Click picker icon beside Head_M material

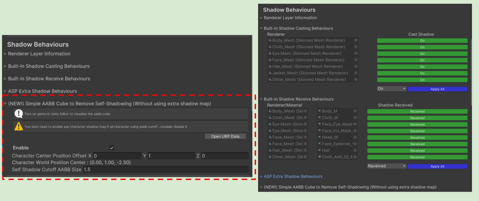coord(355,137)
